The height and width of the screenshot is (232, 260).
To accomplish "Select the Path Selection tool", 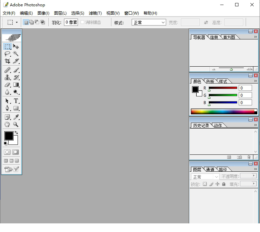I will [7, 101].
